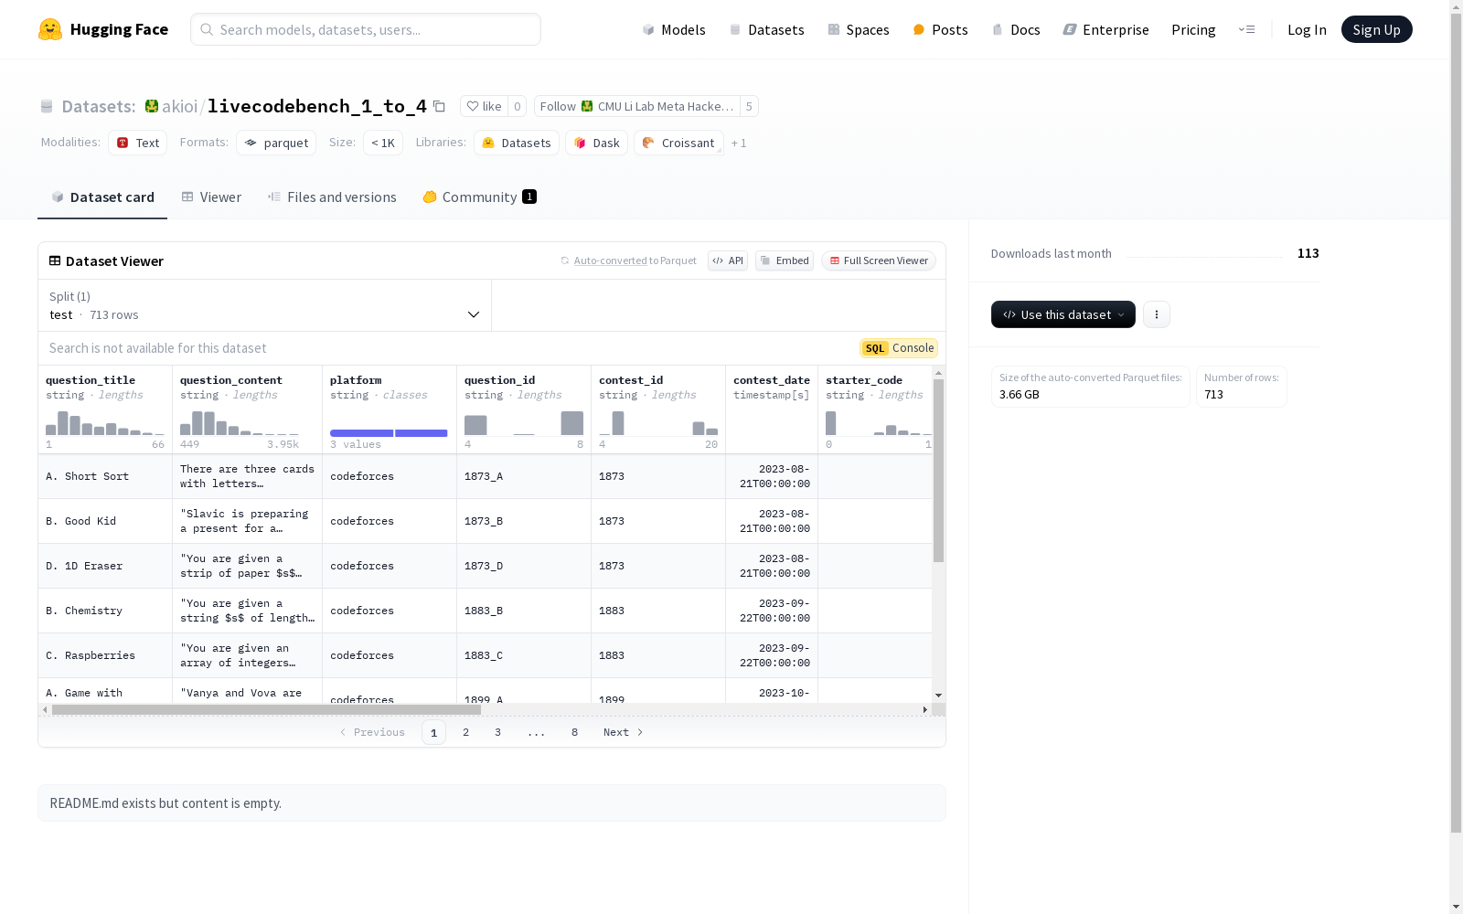
Task: Open the Community tab
Action: (479, 197)
